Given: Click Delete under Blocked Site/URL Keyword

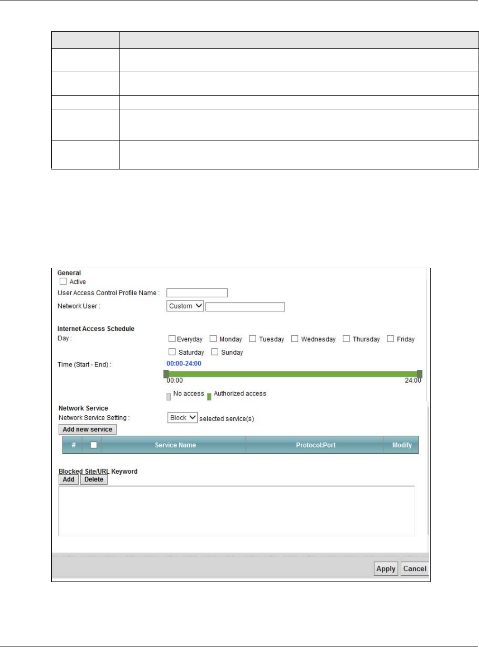Looking at the screenshot, I should coord(94,479).
